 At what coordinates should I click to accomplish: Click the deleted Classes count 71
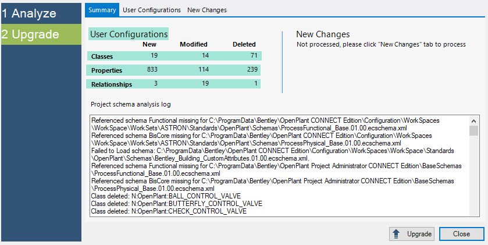click(x=254, y=55)
